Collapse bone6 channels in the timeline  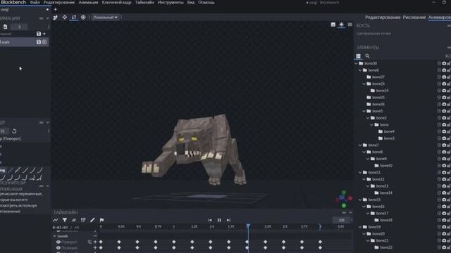coord(55,236)
